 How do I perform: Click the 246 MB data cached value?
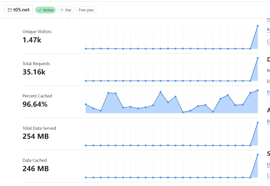click(36, 169)
